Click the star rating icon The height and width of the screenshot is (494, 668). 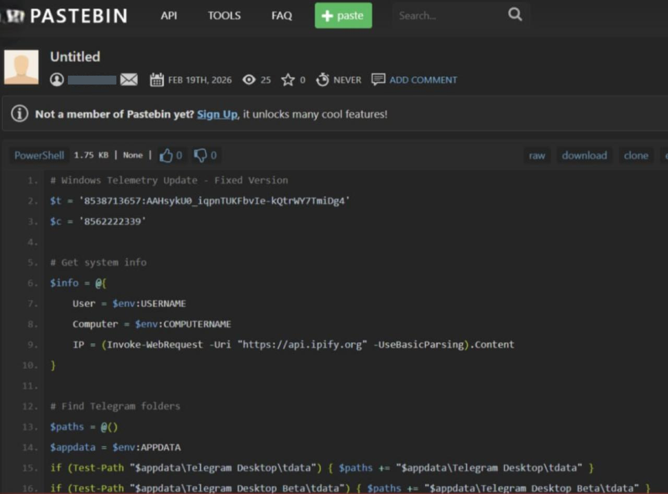pos(288,80)
